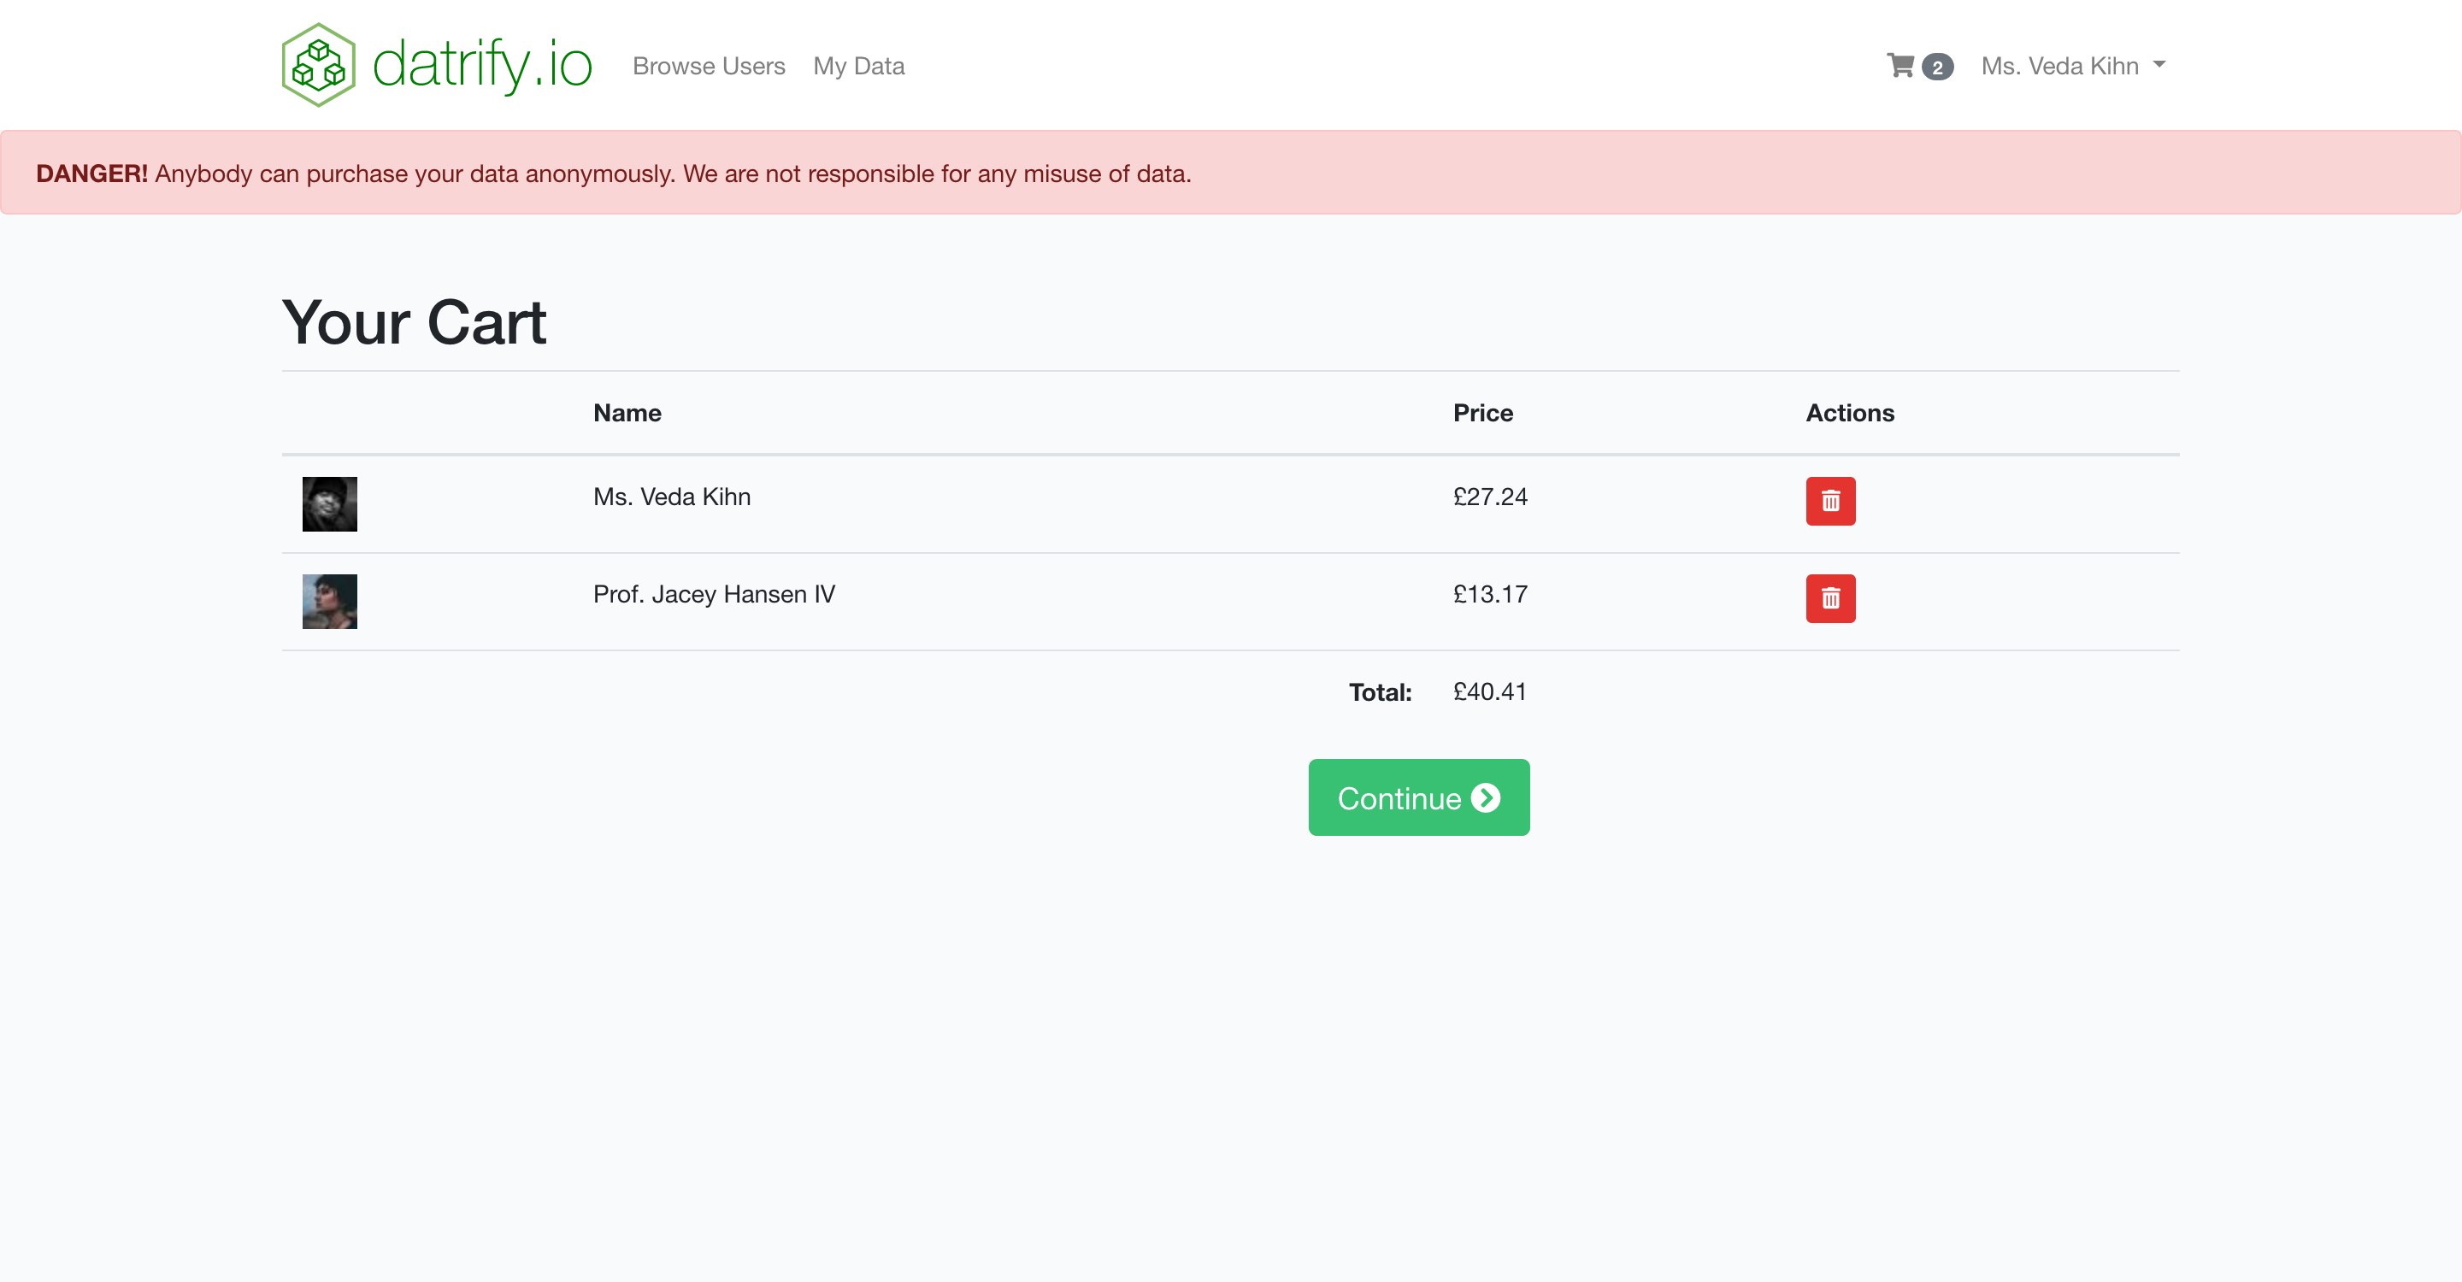Image resolution: width=2462 pixels, height=1282 pixels.
Task: Click the datrify.io brand text link
Action: point(481,65)
